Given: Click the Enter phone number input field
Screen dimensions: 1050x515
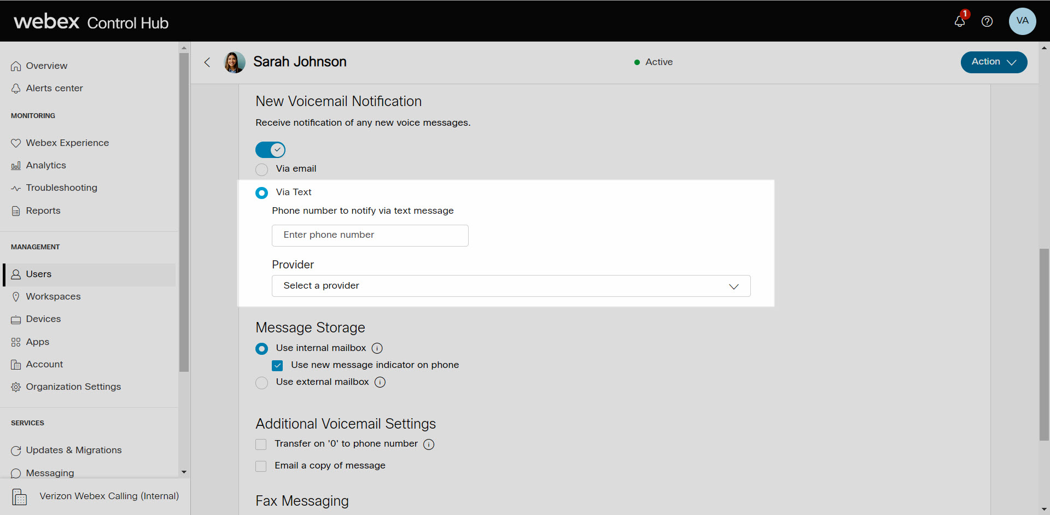Looking at the screenshot, I should point(370,235).
